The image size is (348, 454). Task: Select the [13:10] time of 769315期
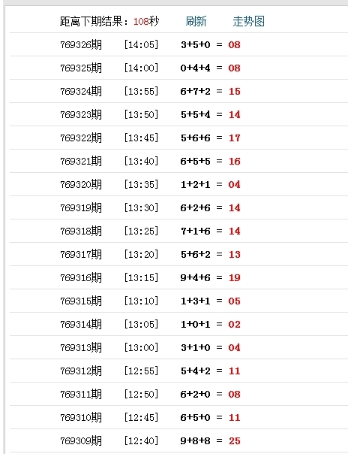point(141,301)
